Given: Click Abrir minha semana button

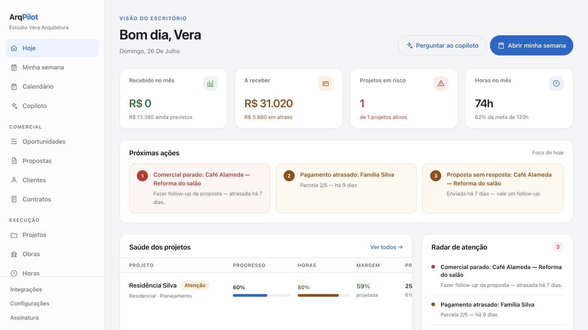Looking at the screenshot, I should click(531, 45).
